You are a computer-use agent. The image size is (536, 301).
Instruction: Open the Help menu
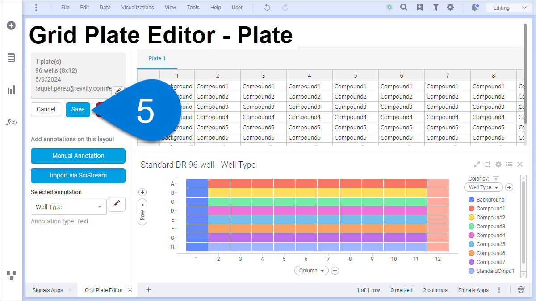pos(216,8)
